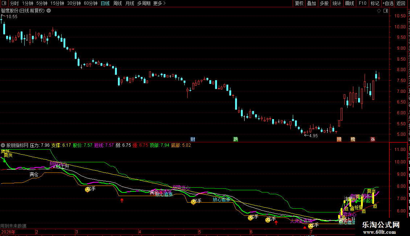Image resolution: width=410 pixels, height=236 pixels.
Task: Expand the 更多 periods menu
Action: point(159,3)
